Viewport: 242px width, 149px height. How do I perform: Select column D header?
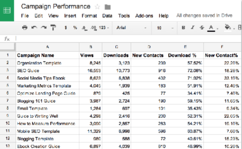point(149,47)
